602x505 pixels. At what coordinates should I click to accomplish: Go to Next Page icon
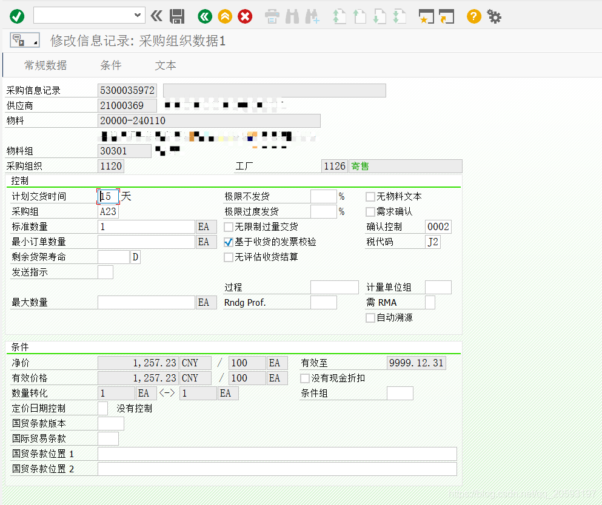point(380,16)
